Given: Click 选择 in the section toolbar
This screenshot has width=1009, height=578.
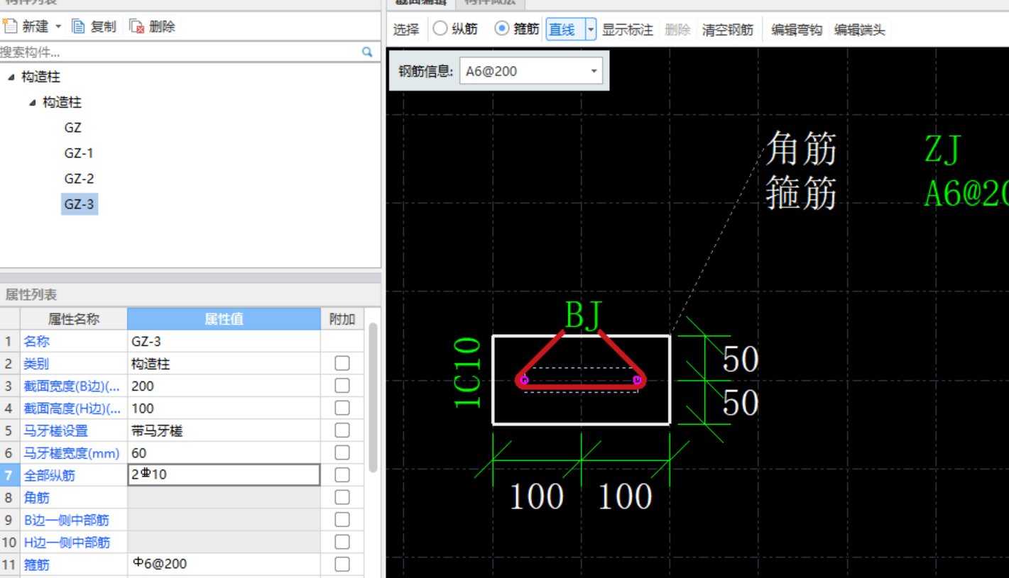Looking at the screenshot, I should 406,29.
